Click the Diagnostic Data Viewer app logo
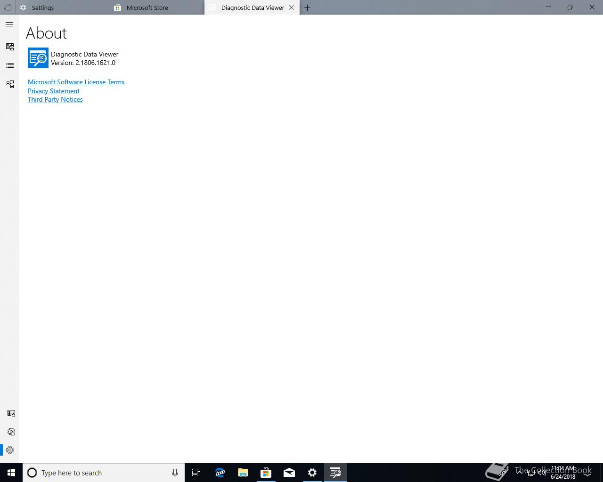The width and height of the screenshot is (603, 482). (x=38, y=58)
